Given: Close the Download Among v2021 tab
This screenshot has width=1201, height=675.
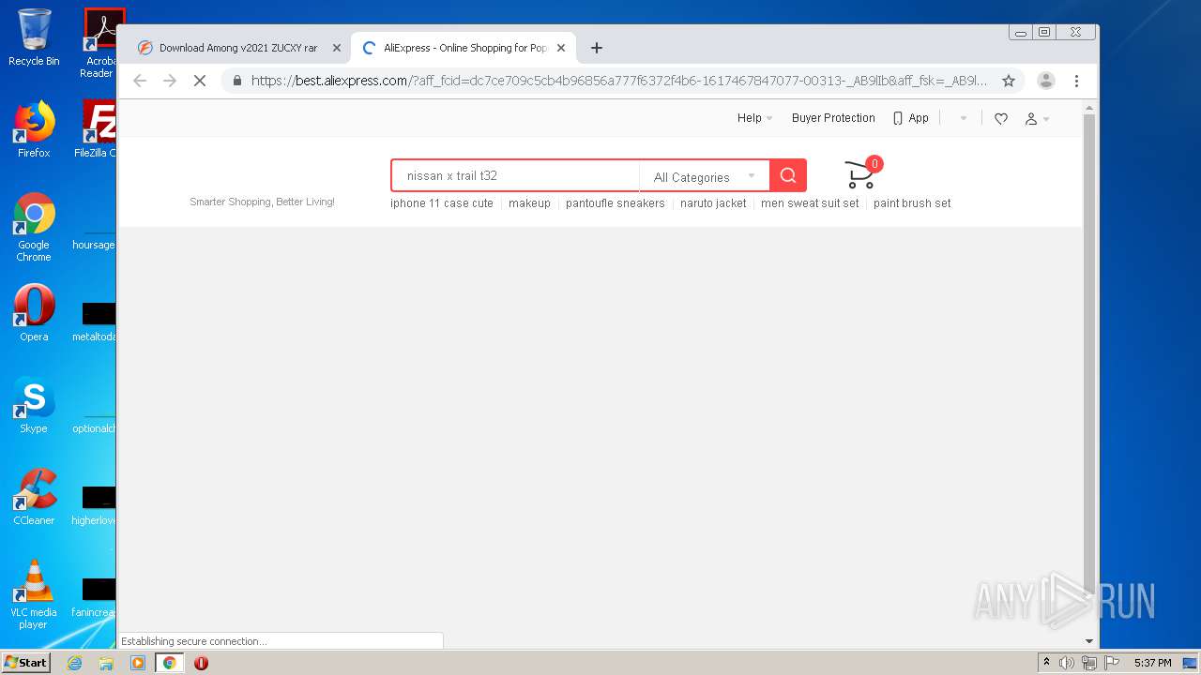Looking at the screenshot, I should [337, 48].
